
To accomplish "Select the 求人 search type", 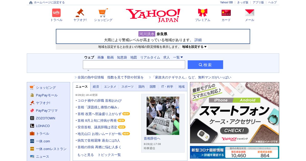I will 167,57.
